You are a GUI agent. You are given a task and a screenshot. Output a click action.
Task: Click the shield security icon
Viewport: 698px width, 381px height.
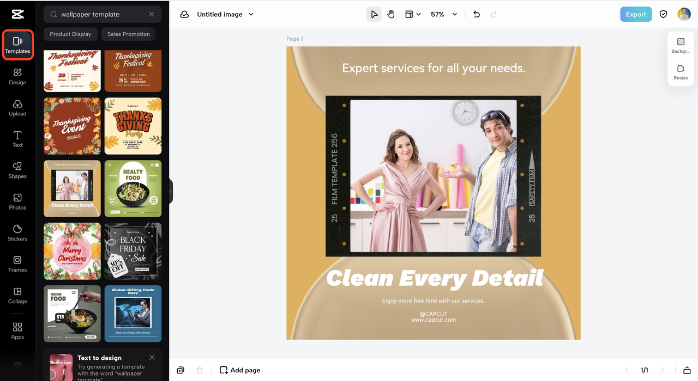click(x=663, y=14)
